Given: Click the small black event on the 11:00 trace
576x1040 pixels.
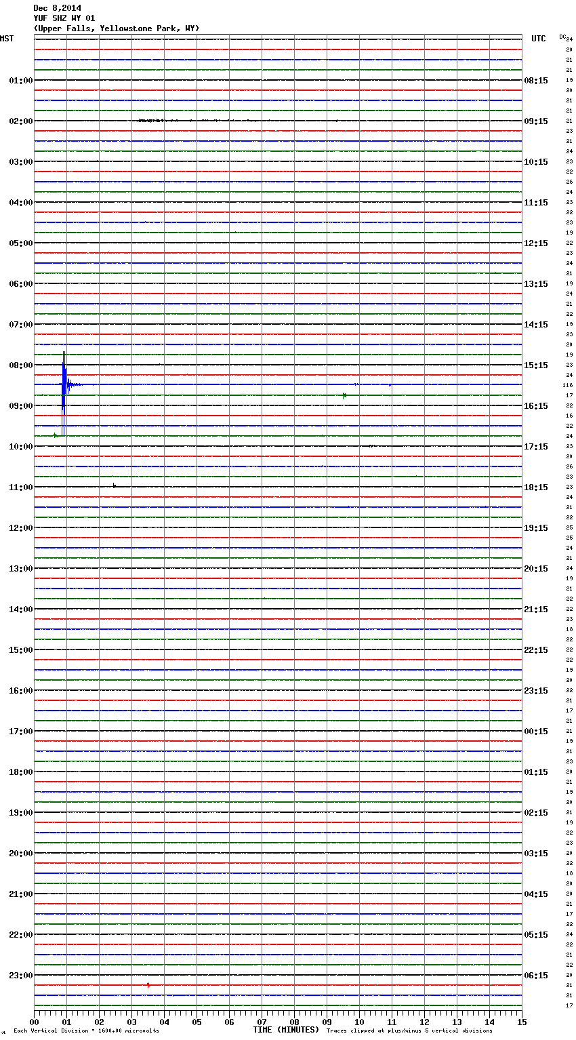Looking at the screenshot, I should click(x=115, y=486).
